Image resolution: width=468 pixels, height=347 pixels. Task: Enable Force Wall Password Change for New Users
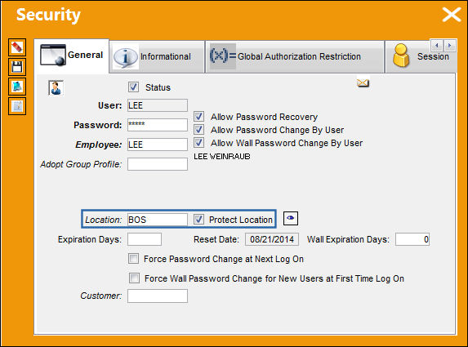click(134, 278)
